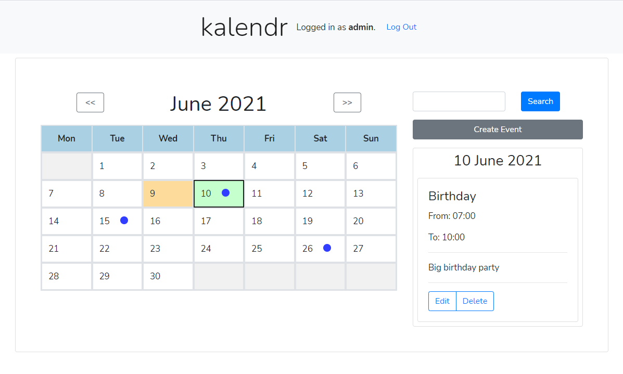
Task: Go to next month using >> arrow
Action: (x=347, y=102)
